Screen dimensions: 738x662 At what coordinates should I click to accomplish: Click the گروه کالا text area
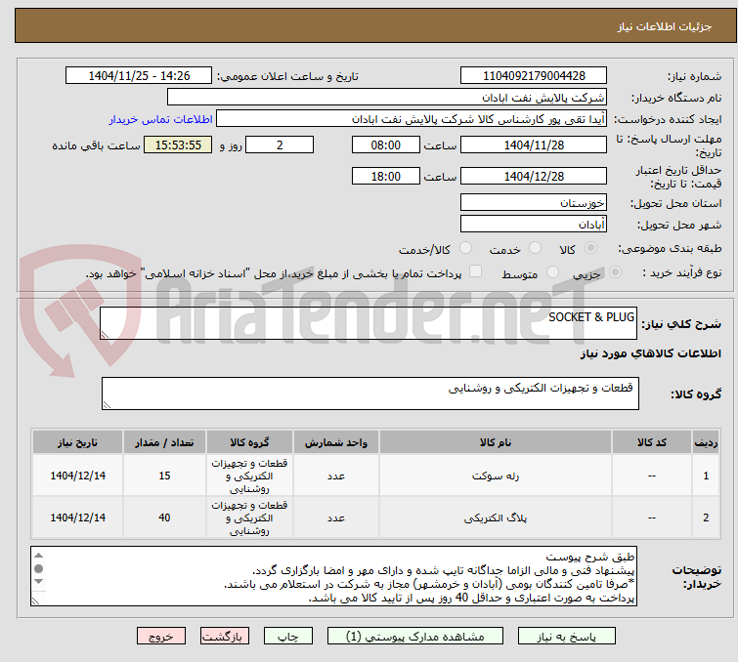pos(369,393)
